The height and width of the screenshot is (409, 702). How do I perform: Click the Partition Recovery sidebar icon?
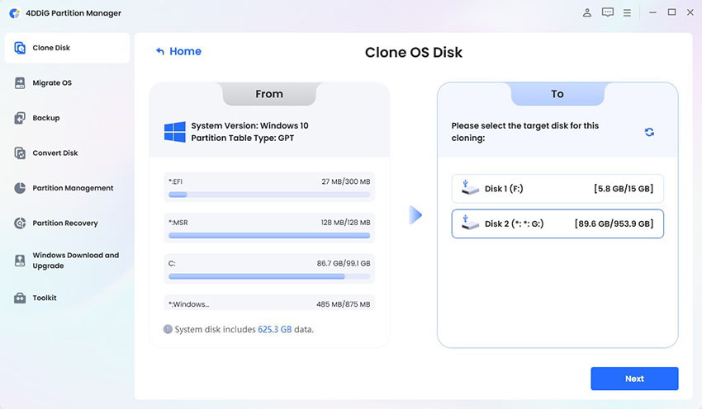[20, 223]
